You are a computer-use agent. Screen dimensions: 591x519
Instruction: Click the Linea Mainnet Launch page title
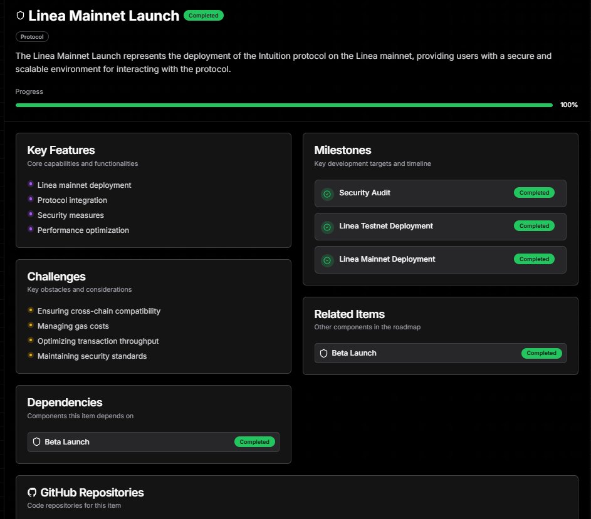[103, 16]
